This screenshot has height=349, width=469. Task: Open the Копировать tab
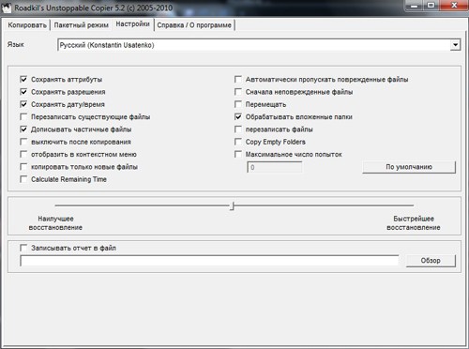(27, 25)
